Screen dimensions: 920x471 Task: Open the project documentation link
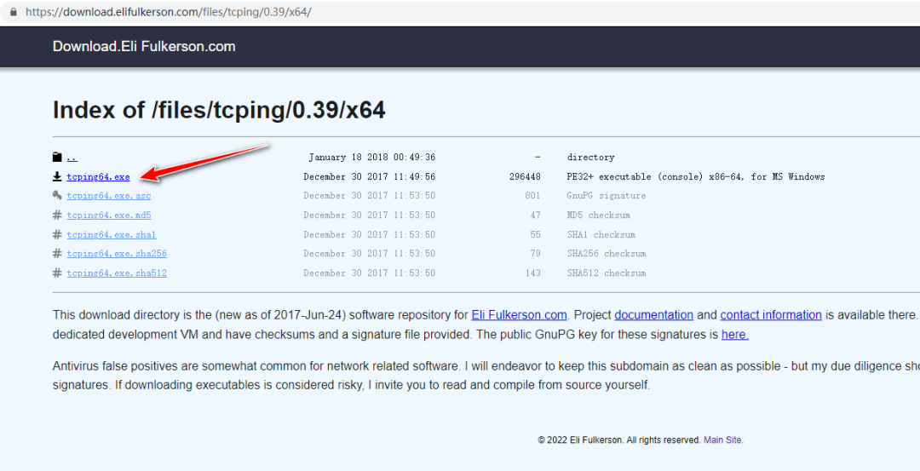click(x=653, y=315)
